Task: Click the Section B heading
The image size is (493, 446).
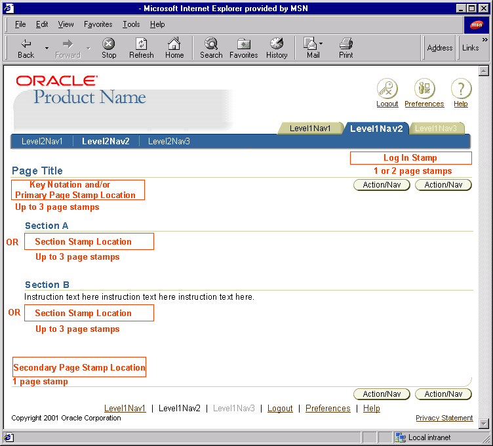Action: coord(47,285)
